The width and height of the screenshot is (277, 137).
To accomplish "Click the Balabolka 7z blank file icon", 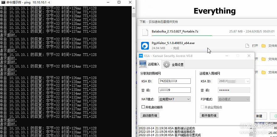I will coord(145,32).
